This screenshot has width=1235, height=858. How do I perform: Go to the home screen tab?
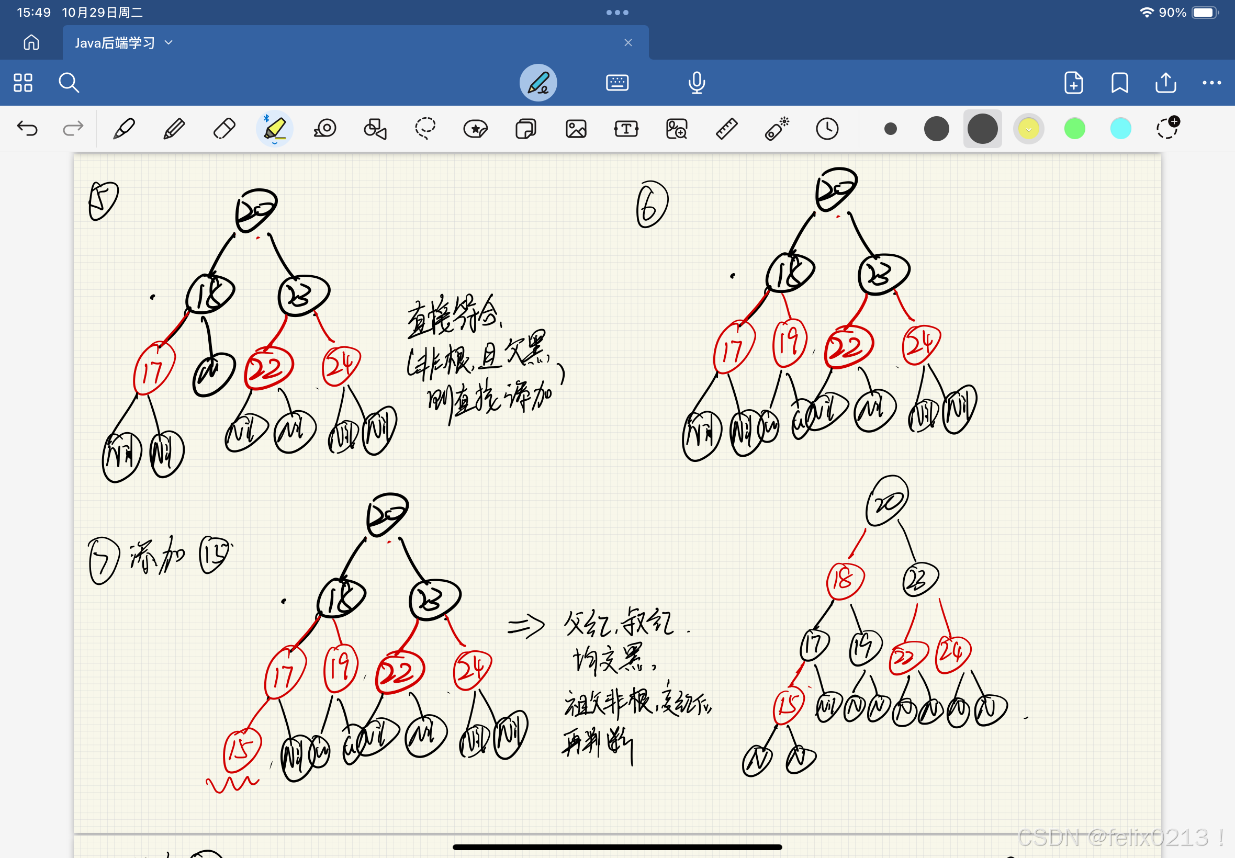click(x=31, y=42)
